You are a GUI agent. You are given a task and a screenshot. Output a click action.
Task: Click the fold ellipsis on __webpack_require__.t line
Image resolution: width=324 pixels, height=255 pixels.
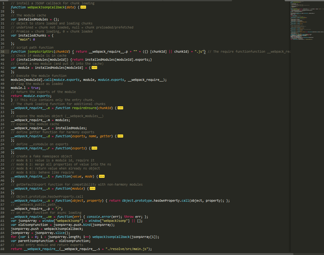coord(102,176)
